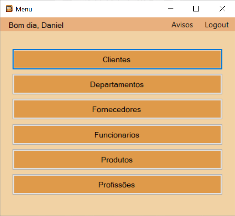
Task: Select the Fornecedores button
Action: (117, 109)
